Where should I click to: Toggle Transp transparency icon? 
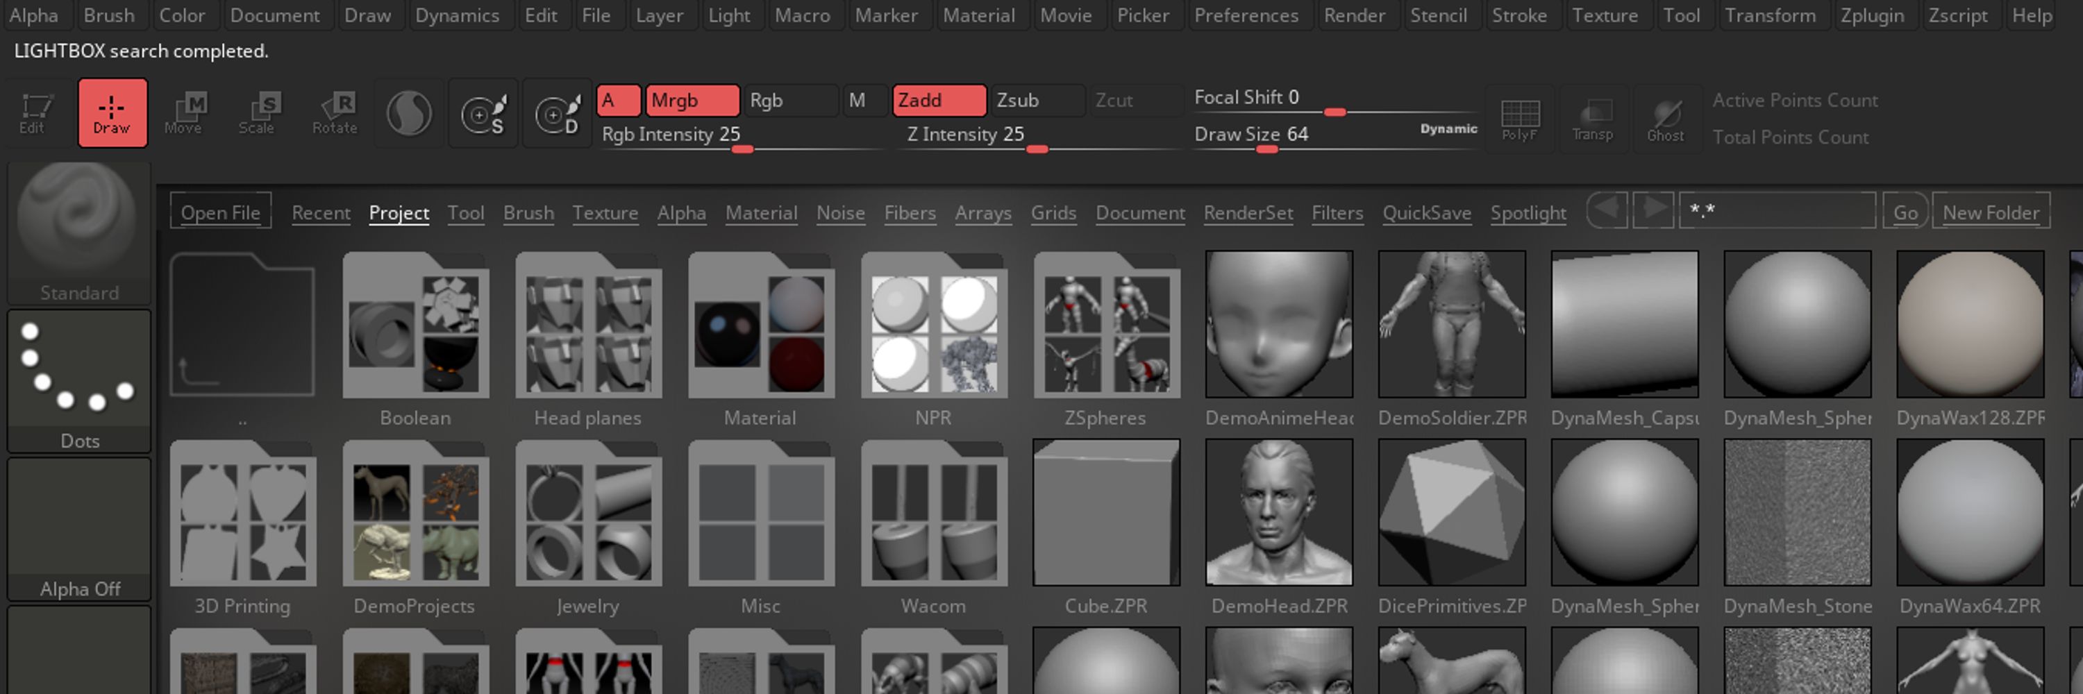[x=1592, y=119]
